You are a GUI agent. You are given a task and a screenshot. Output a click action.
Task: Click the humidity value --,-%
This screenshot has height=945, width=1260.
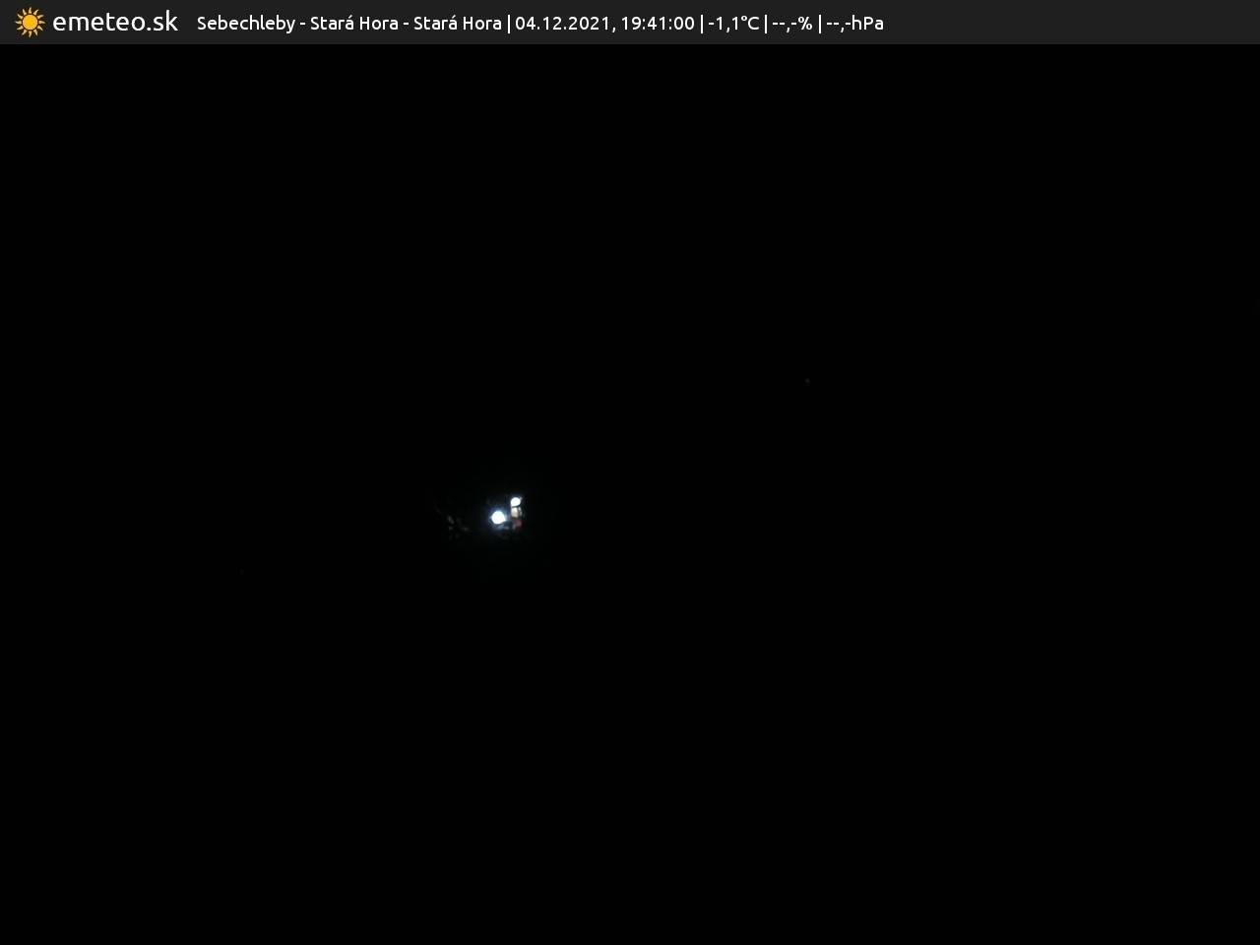pos(792,23)
